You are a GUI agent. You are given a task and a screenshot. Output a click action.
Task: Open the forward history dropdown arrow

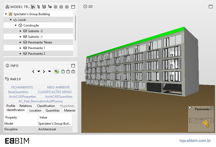(x=50, y=71)
